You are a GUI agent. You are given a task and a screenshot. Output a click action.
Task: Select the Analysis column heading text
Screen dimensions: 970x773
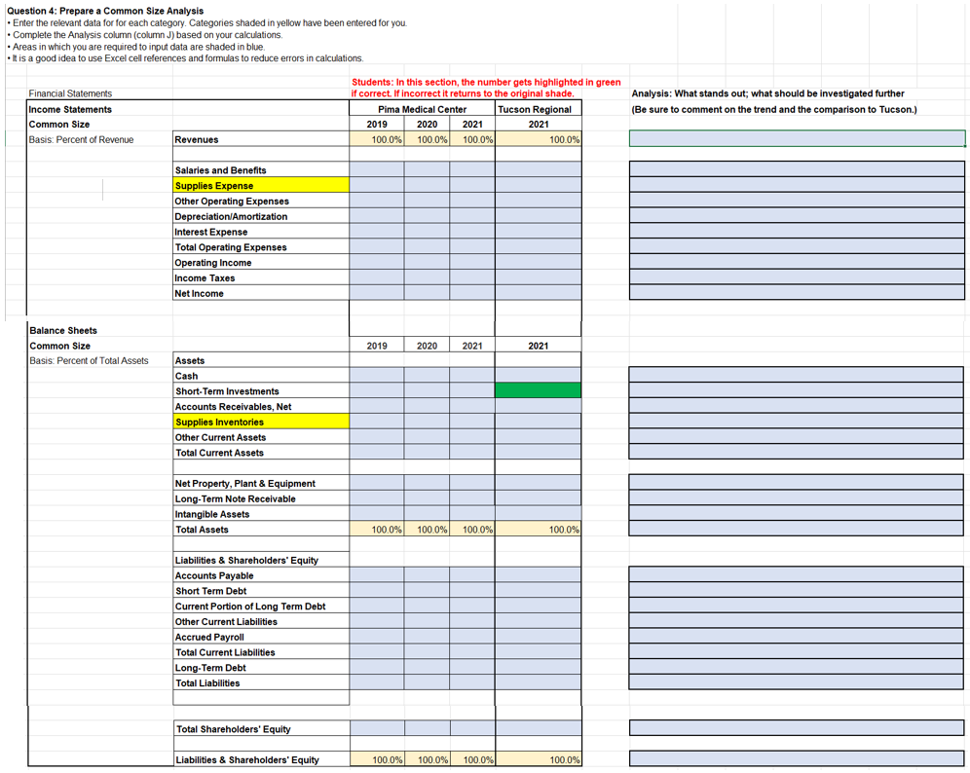click(767, 93)
